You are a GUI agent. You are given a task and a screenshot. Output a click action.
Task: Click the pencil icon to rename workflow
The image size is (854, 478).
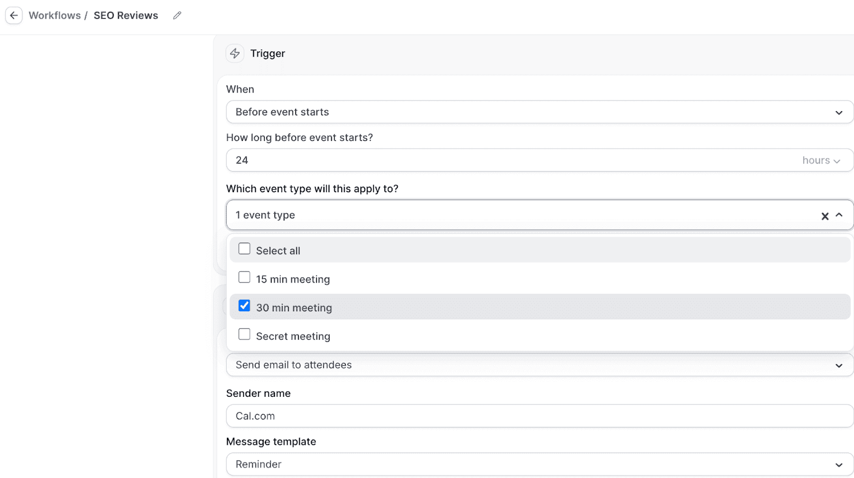click(x=177, y=15)
